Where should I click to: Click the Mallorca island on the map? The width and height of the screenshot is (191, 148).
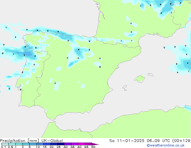pos(139,79)
